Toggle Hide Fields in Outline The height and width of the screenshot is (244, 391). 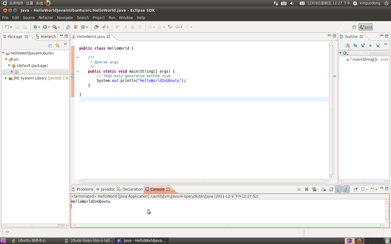pos(355,46)
